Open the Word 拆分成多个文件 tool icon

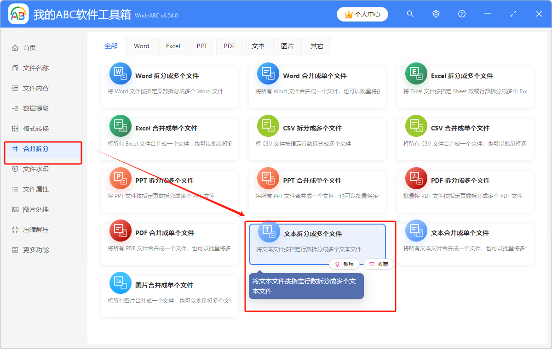pos(120,73)
